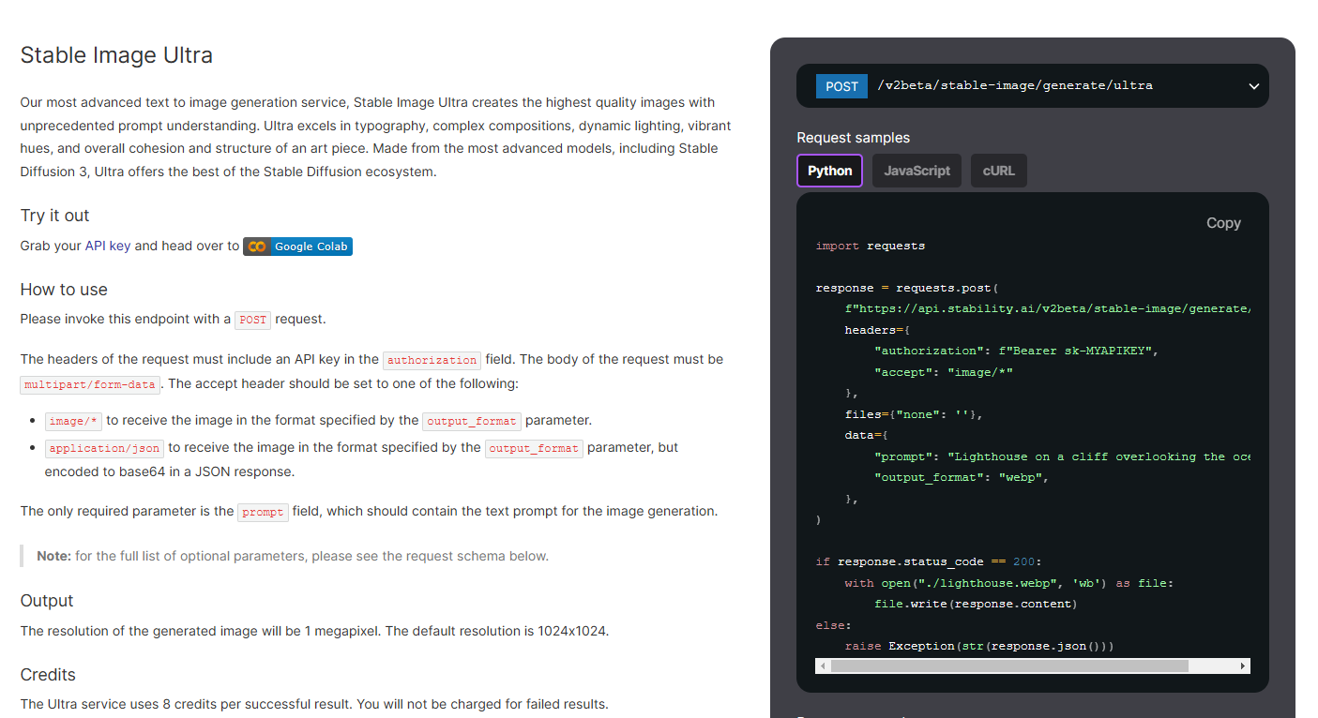Expand the endpoint selector chevron

pos(1254,86)
